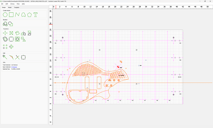The width and height of the screenshot is (213, 128).
Task: Select the Polygon vector tool
Action: [29, 15]
